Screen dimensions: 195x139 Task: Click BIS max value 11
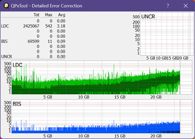tap(50, 41)
